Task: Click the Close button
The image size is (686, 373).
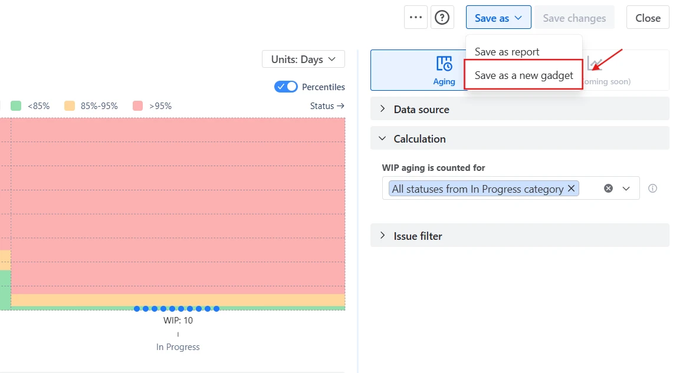Action: coord(647,17)
